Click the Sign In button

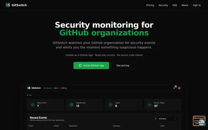click(x=197, y=5)
